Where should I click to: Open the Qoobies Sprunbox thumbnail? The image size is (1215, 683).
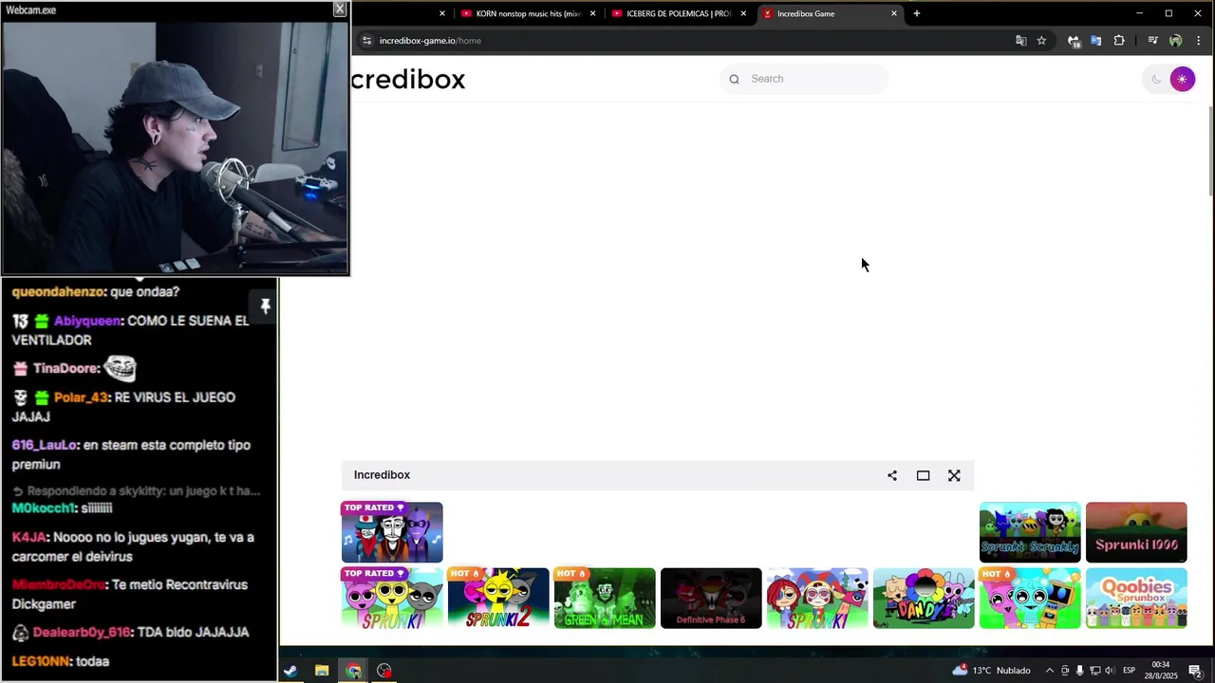(1136, 598)
